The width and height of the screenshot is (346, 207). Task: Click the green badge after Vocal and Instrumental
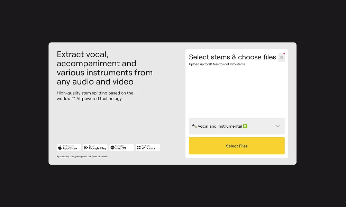(245, 126)
